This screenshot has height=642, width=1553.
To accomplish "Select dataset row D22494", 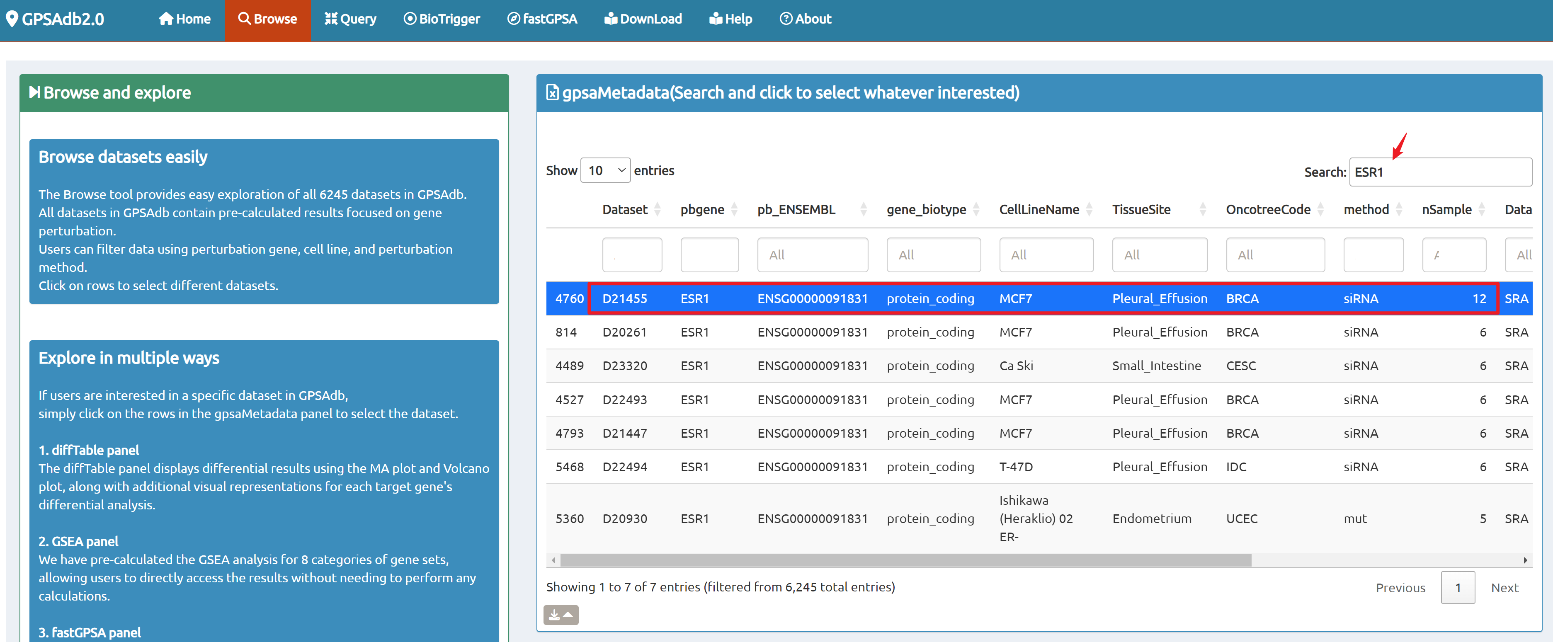I will coord(1039,467).
